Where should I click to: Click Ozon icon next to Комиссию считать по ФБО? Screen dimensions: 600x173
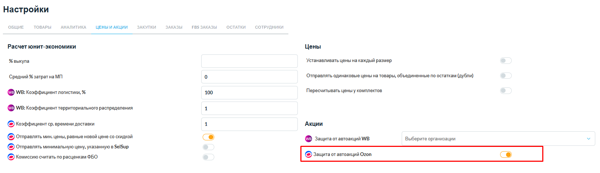11,157
